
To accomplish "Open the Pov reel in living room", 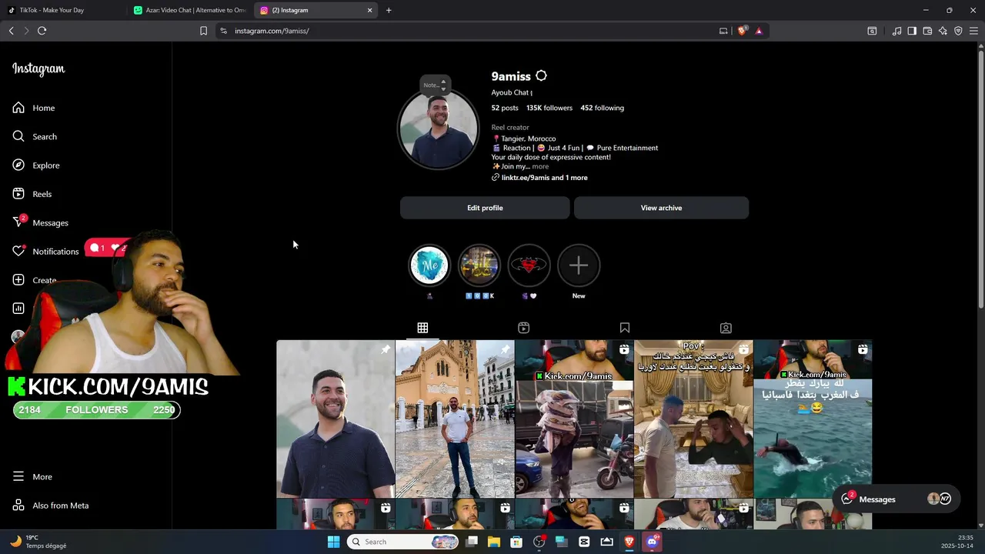I will tap(693, 419).
